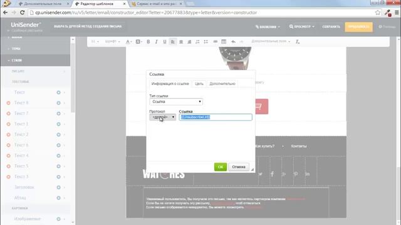Click blue plus icon on Text row
The image size is (401, 225).
point(58,92)
